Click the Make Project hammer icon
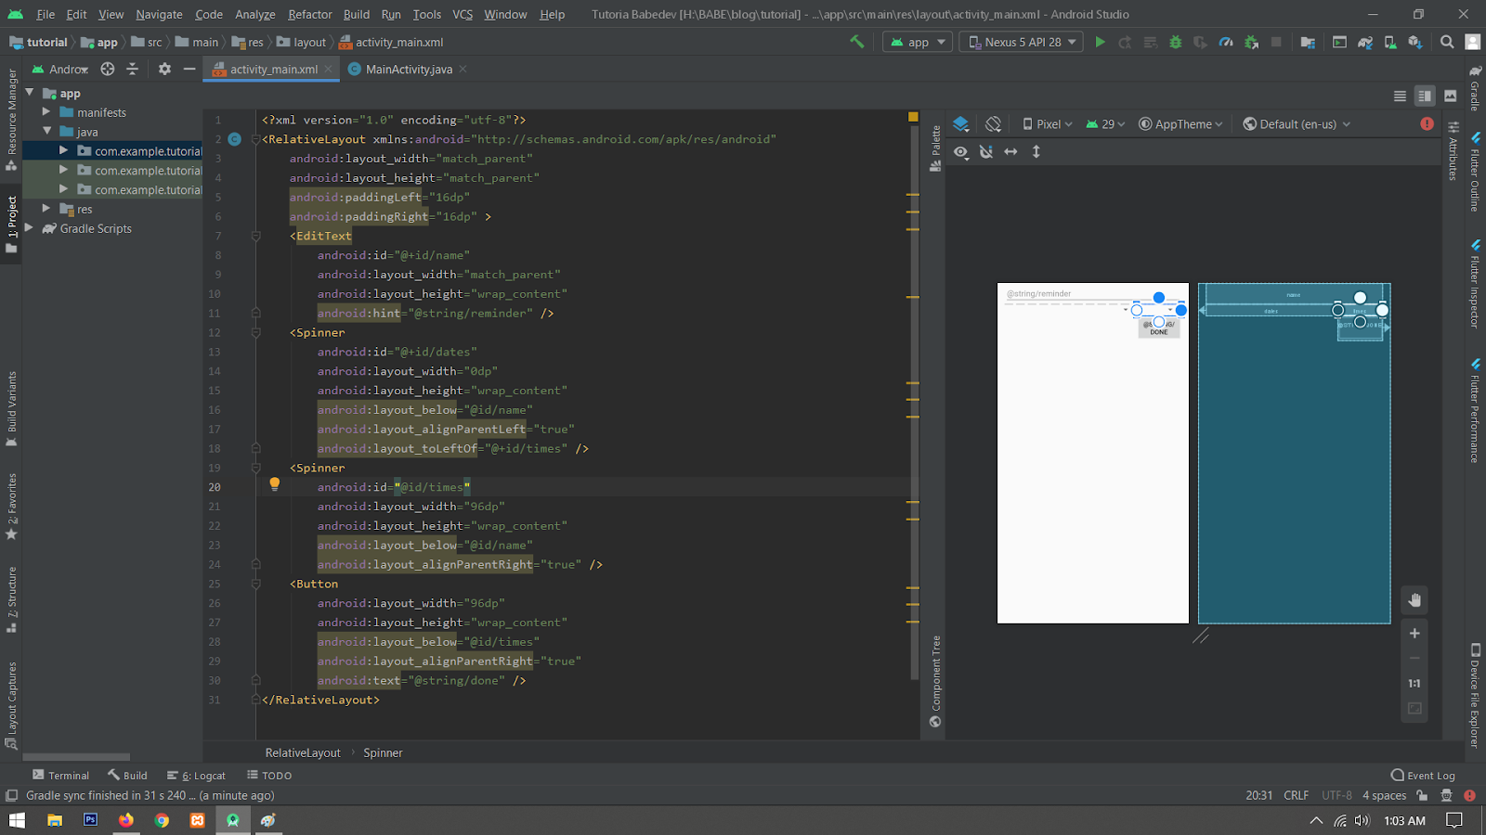Screen dimensions: 1486x835 point(856,42)
